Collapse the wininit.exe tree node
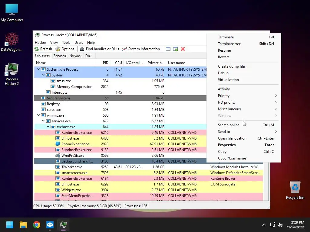 pyautogui.click(x=38, y=115)
